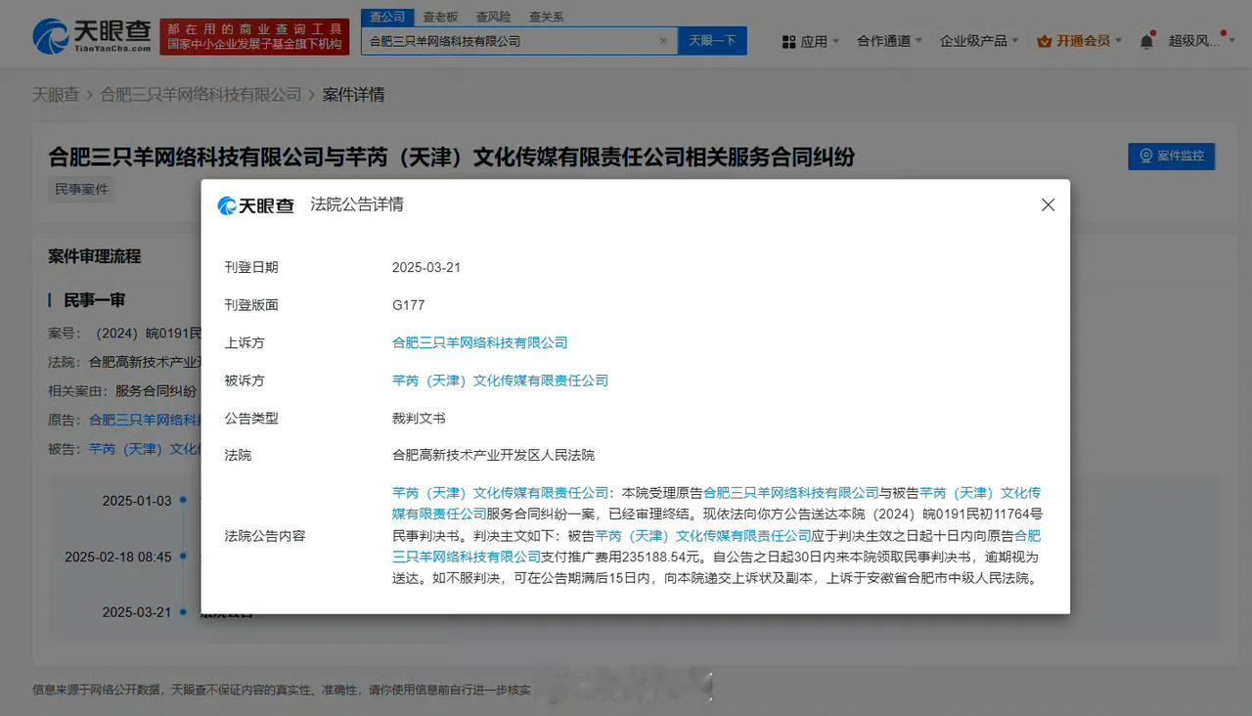Viewport: 1252px width, 716px height.
Task: Click the TianYanCha logo in the header
Action: 91,37
